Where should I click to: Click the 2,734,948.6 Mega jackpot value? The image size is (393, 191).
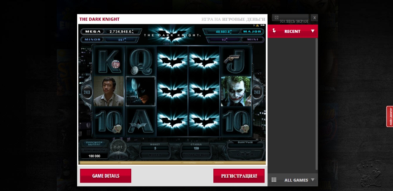click(121, 31)
